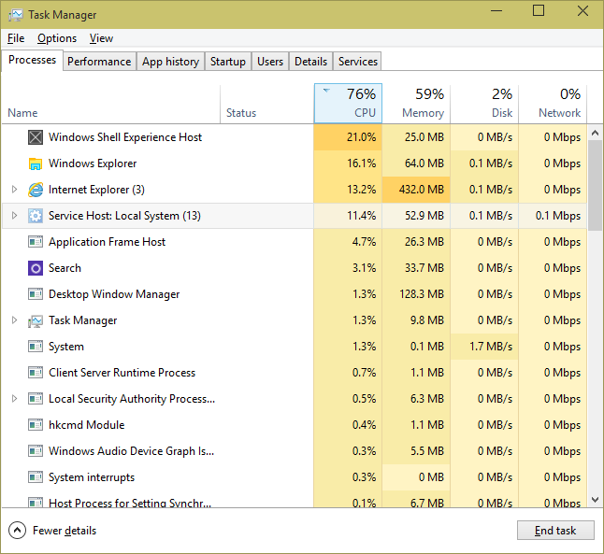Image resolution: width=604 pixels, height=554 pixels.
Task: Open the View menu
Action: [x=101, y=38]
